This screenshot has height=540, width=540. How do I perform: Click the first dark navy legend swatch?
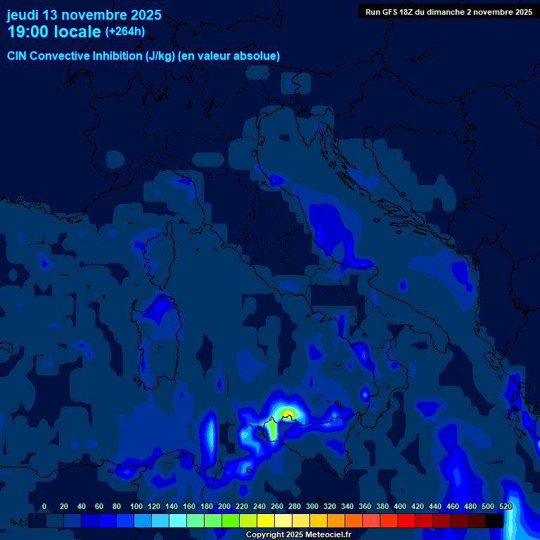point(38,520)
